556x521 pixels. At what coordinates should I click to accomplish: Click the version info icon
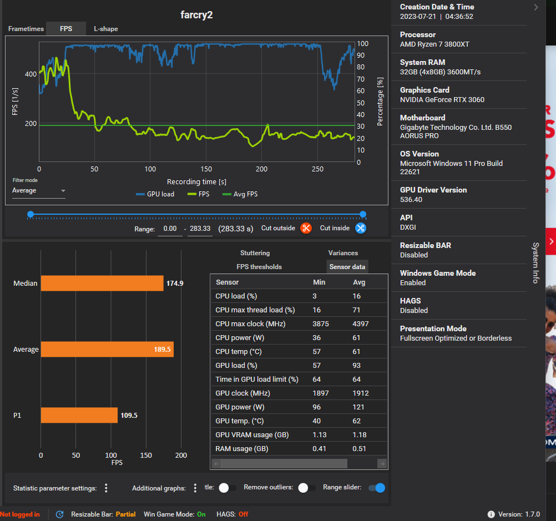point(491,514)
